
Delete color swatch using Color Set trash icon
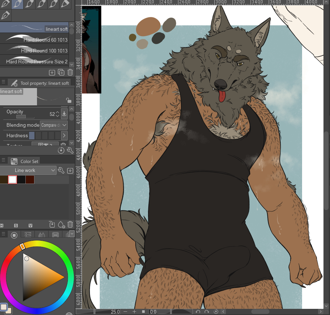(70, 224)
